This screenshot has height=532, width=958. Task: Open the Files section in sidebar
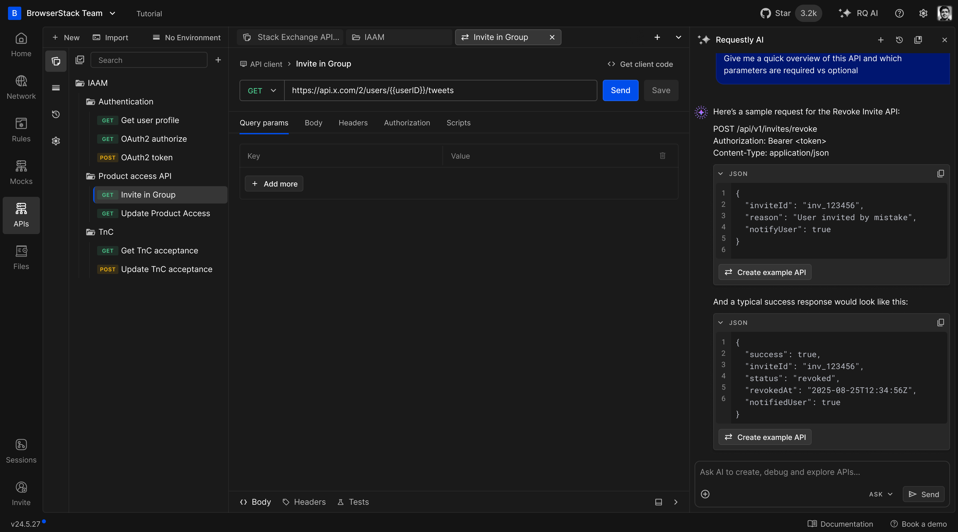click(21, 258)
